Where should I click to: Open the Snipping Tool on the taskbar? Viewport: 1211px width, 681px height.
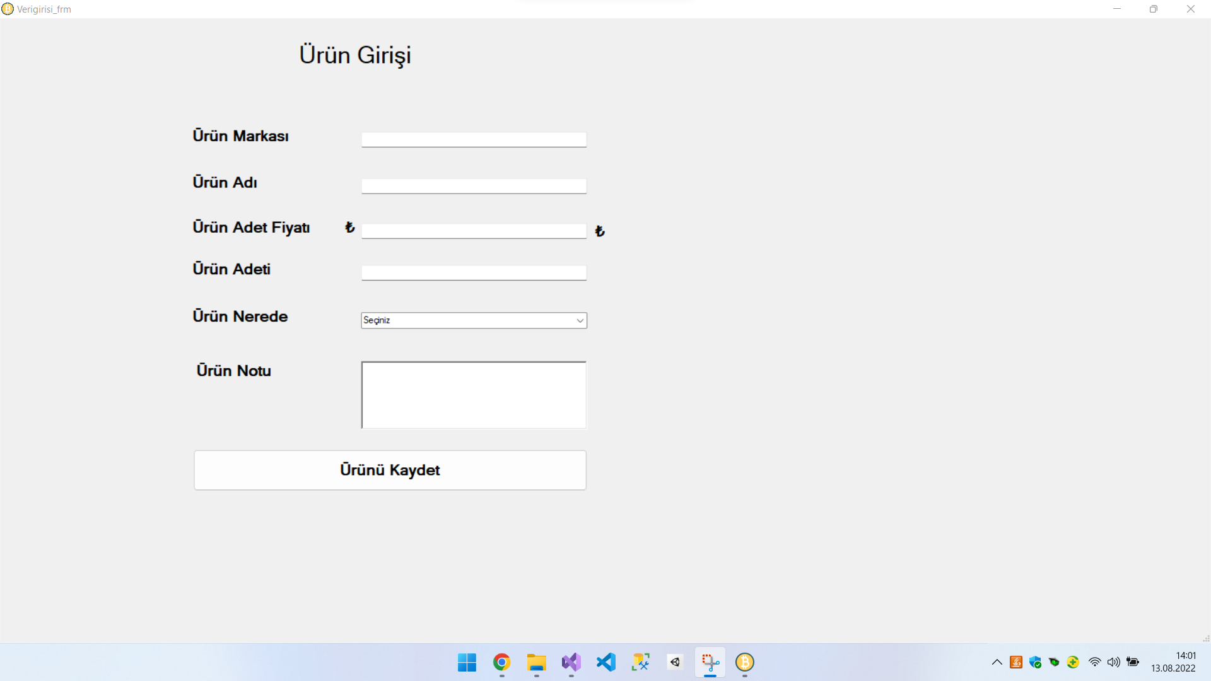(x=710, y=663)
